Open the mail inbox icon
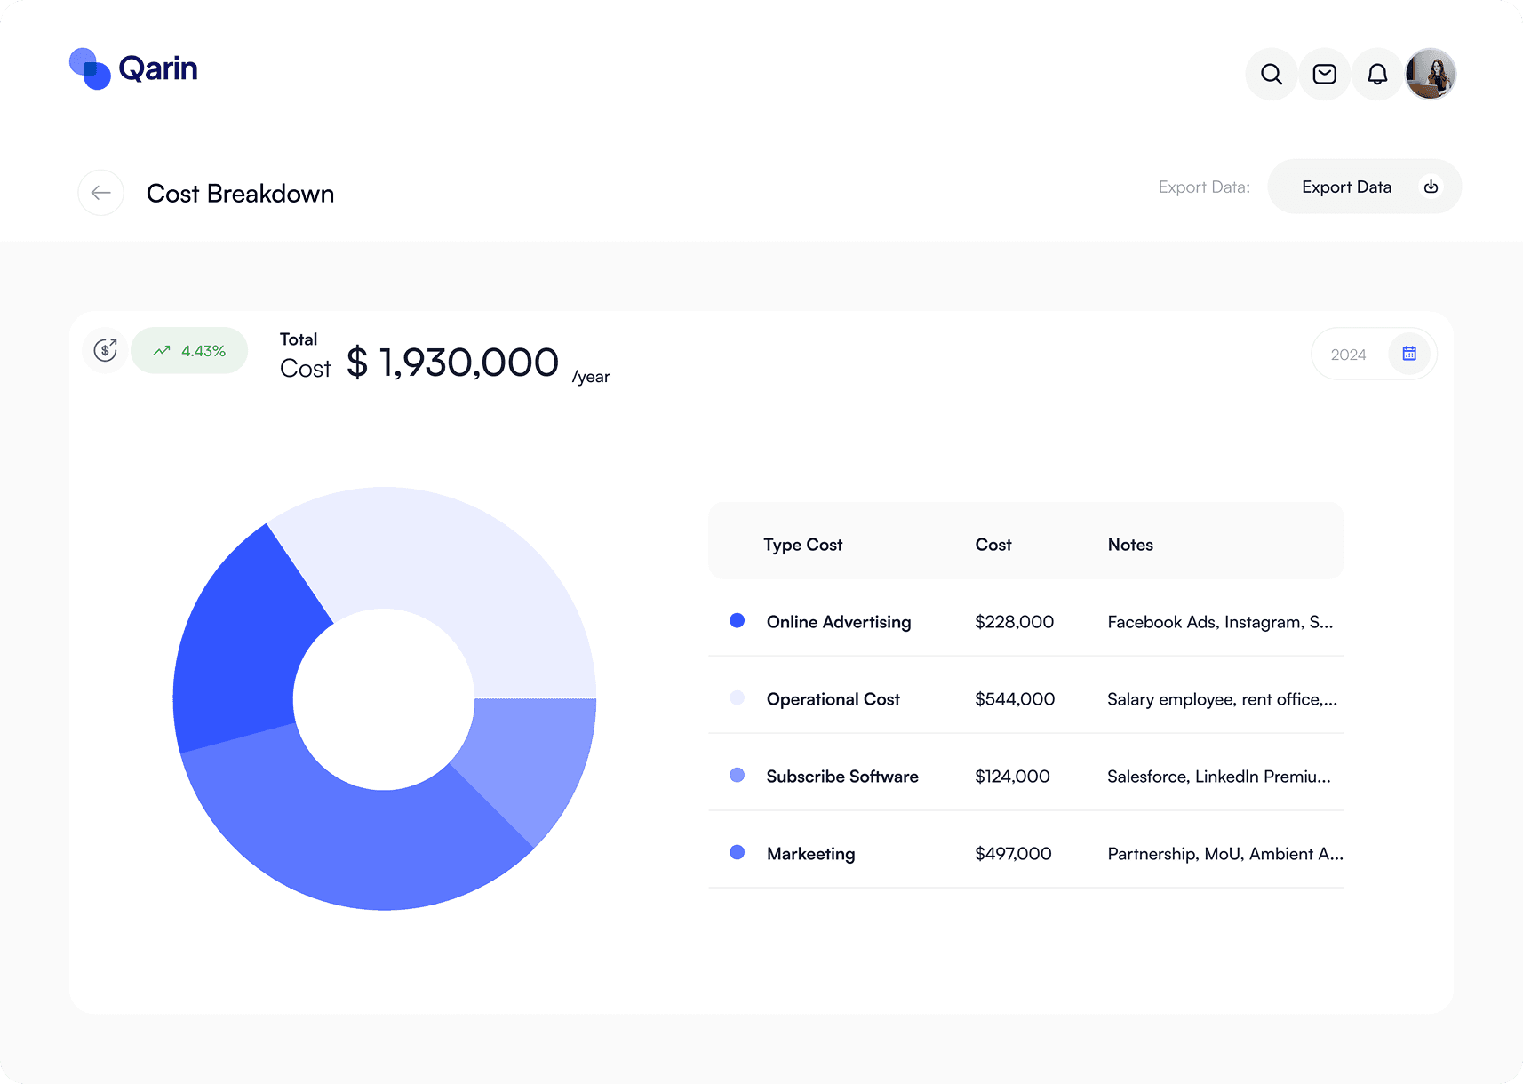This screenshot has height=1084, width=1523. [x=1324, y=74]
